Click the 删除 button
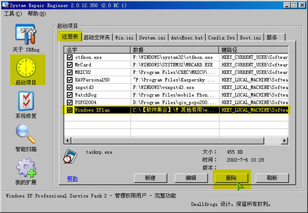 coord(231,178)
